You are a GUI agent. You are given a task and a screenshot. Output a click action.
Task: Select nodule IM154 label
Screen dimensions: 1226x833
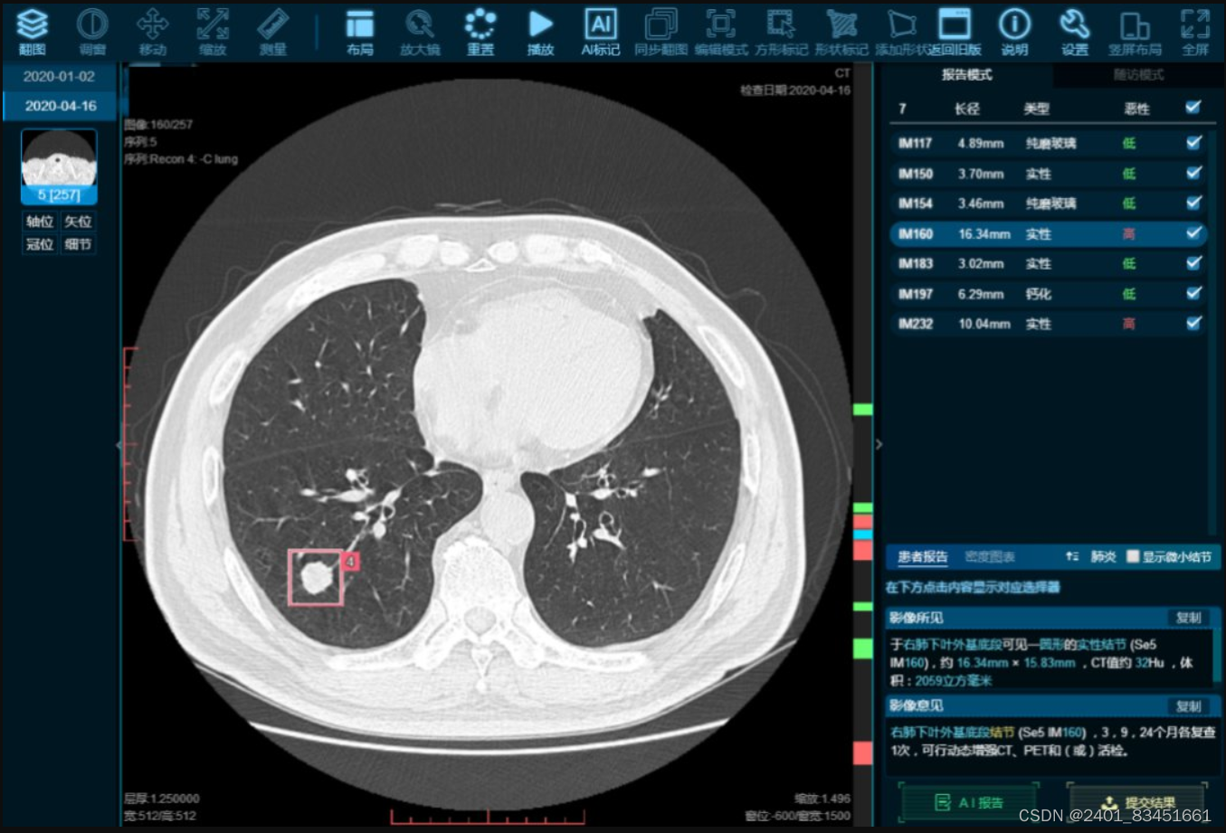pos(915,204)
